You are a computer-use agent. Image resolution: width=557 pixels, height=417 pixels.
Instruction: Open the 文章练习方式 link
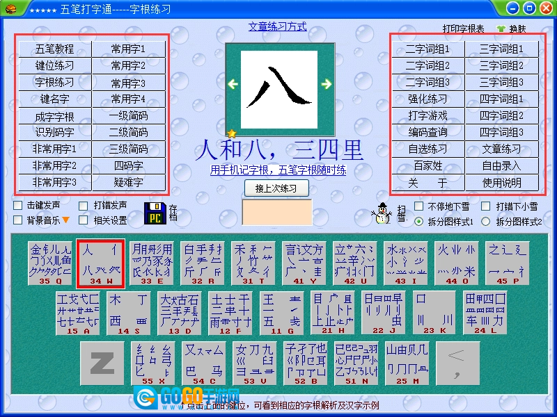276,24
